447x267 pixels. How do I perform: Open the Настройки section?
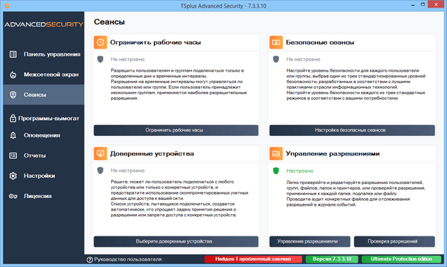point(43,176)
